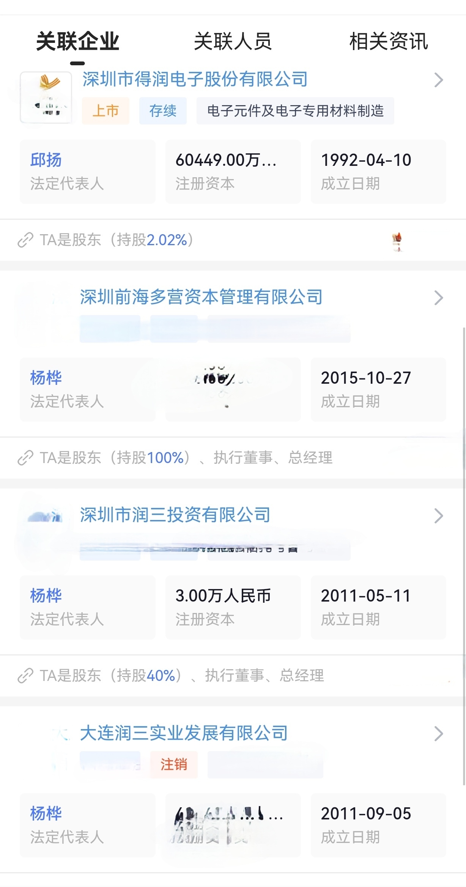This screenshot has width=466, height=887.
Task: Click link icon beside 持股100%
Action: pyautogui.click(x=25, y=458)
